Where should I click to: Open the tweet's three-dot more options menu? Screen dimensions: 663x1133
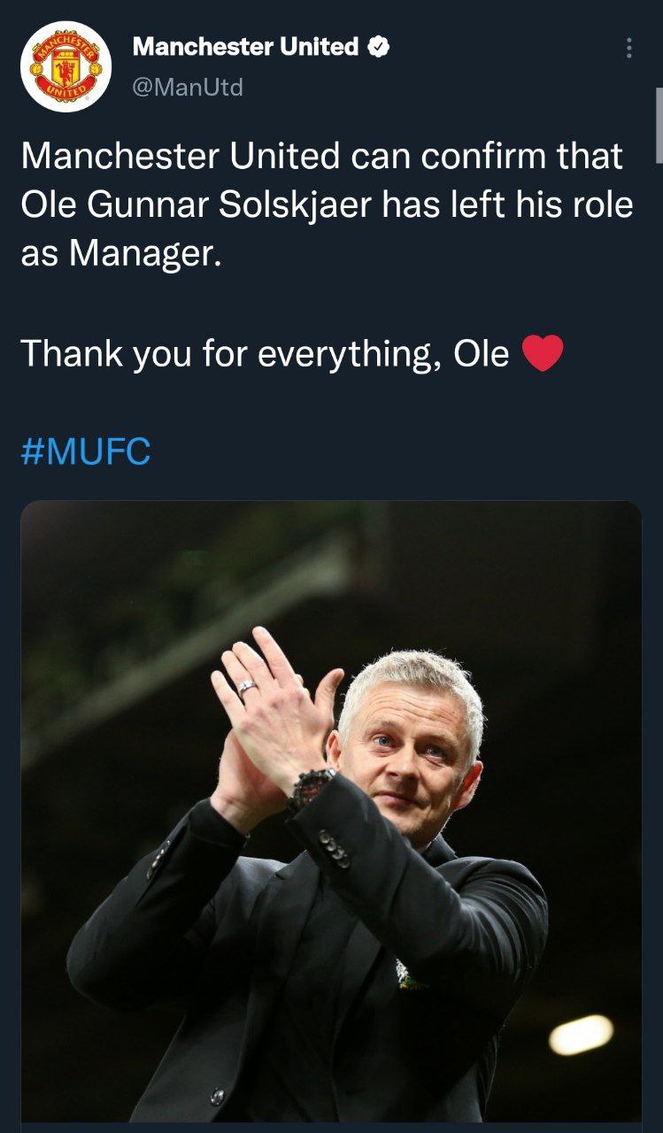(628, 48)
